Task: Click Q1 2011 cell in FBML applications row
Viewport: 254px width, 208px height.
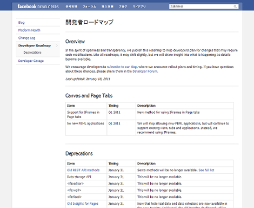Action: (x=121, y=128)
